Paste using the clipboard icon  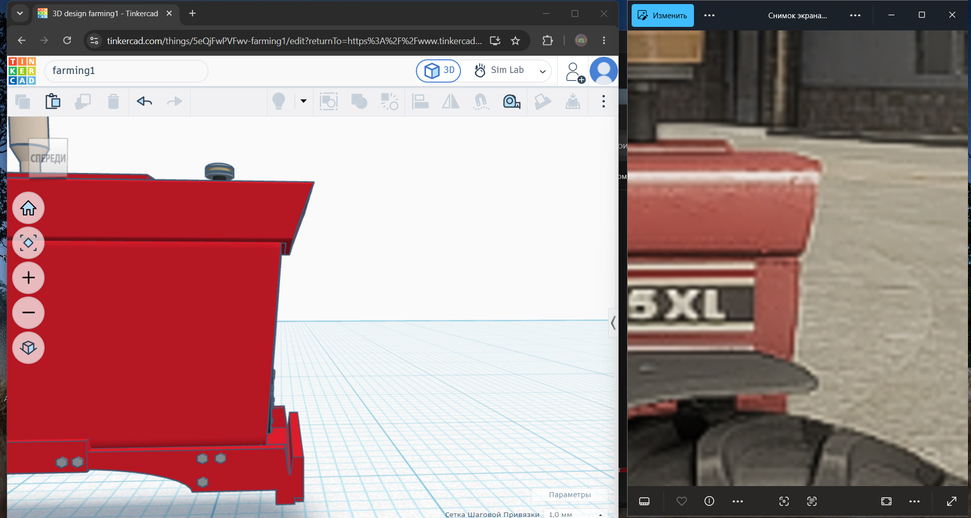tap(53, 102)
